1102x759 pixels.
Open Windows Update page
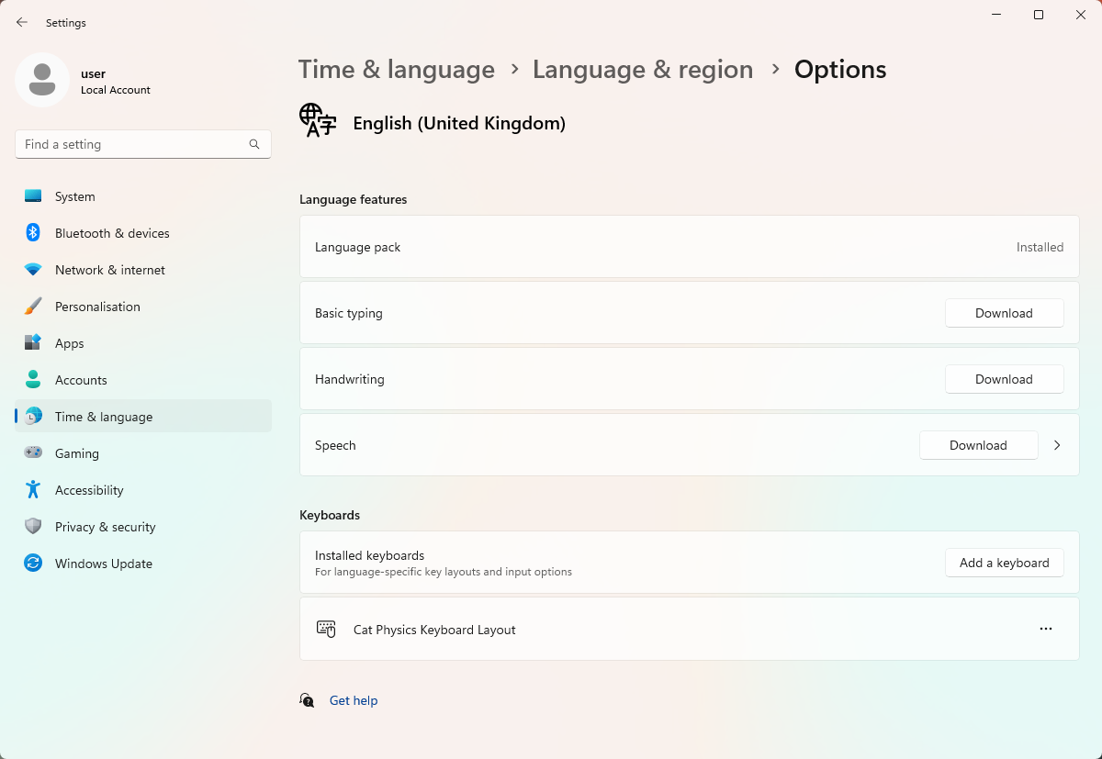pos(143,564)
